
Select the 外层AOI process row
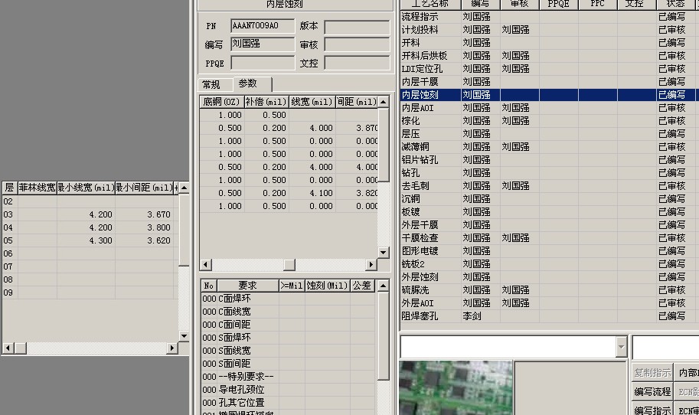(550, 303)
